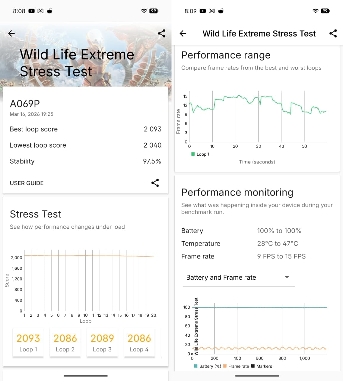Select the Loop 2 score card 2086

(x=65, y=342)
